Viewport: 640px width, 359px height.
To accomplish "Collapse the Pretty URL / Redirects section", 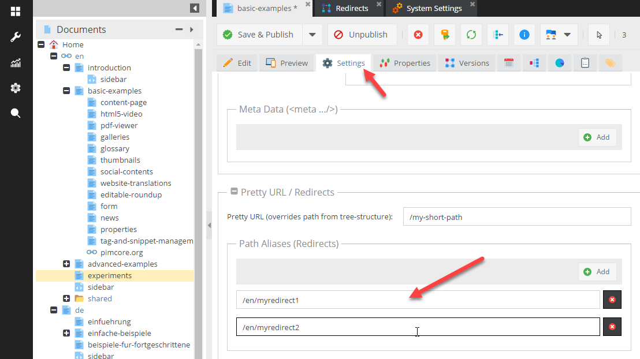I will tap(234, 192).
